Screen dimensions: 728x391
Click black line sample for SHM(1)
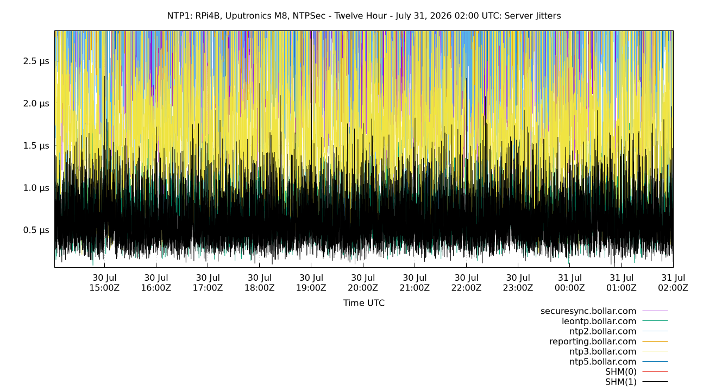[x=655, y=382]
